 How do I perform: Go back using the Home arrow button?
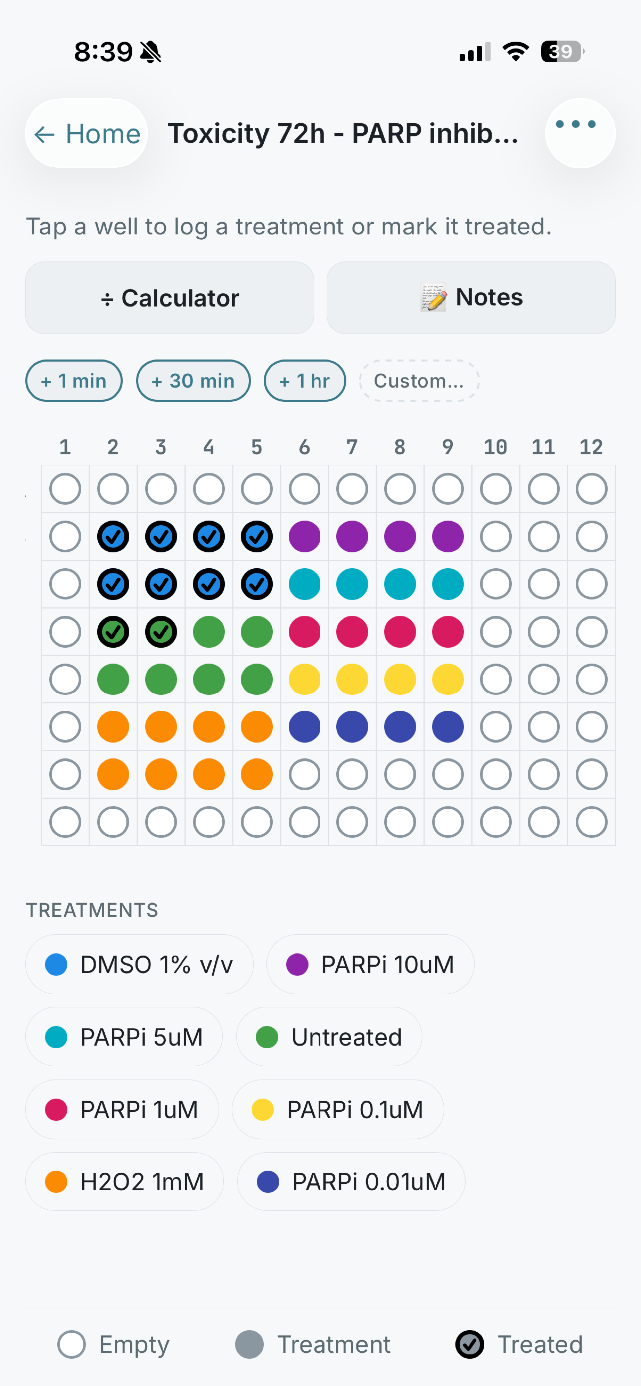pos(87,133)
